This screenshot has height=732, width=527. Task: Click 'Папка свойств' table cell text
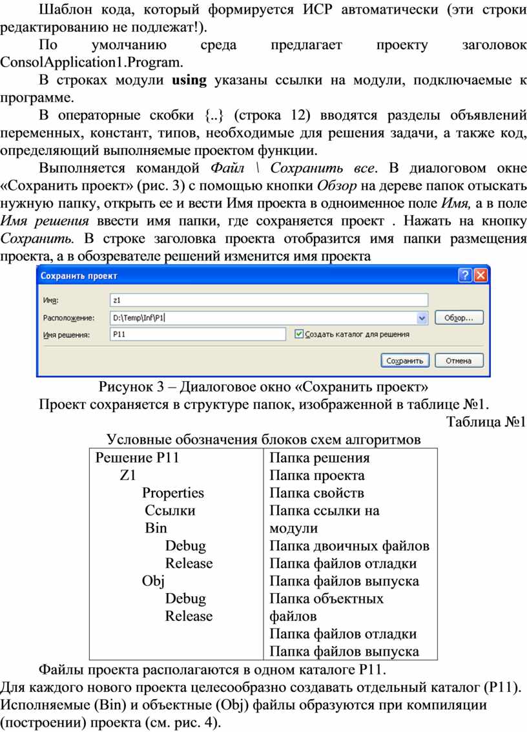tap(316, 493)
